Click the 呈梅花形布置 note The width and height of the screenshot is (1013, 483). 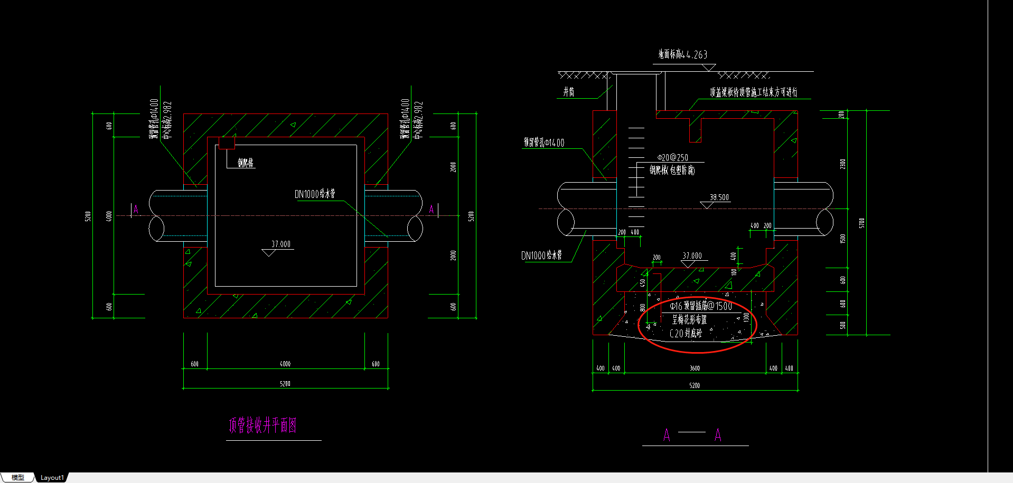[689, 320]
